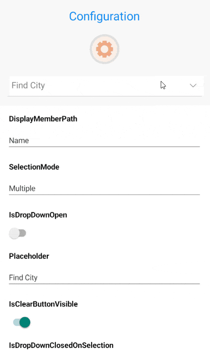Click the IsClearButtonVisible label
Screen dimensions: 210x353
(x=43, y=304)
